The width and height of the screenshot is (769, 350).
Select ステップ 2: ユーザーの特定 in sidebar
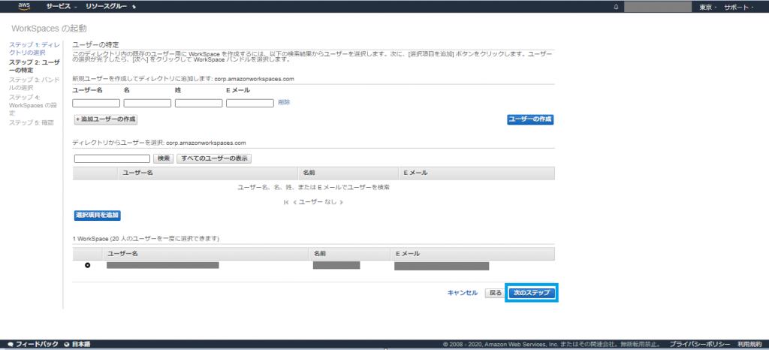35,66
